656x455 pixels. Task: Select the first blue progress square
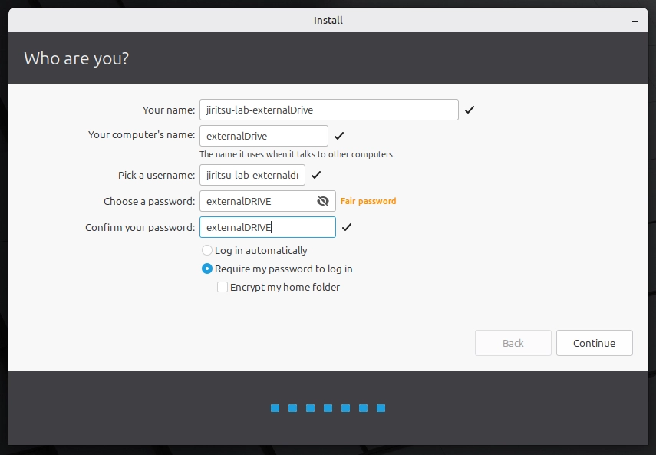tap(275, 408)
